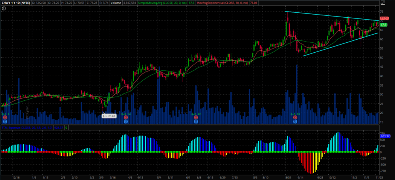Select the lower cyan ascending trendline

coord(341,45)
